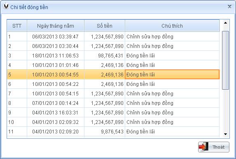Click the scrollbar up arrow
236x159 pixels.
[225, 23]
